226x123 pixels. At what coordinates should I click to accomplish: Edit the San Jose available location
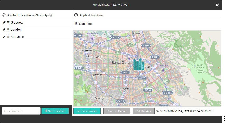[x=4, y=37]
